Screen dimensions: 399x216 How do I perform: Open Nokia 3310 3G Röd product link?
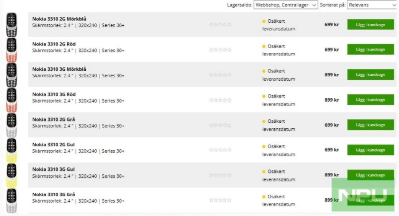54,94
